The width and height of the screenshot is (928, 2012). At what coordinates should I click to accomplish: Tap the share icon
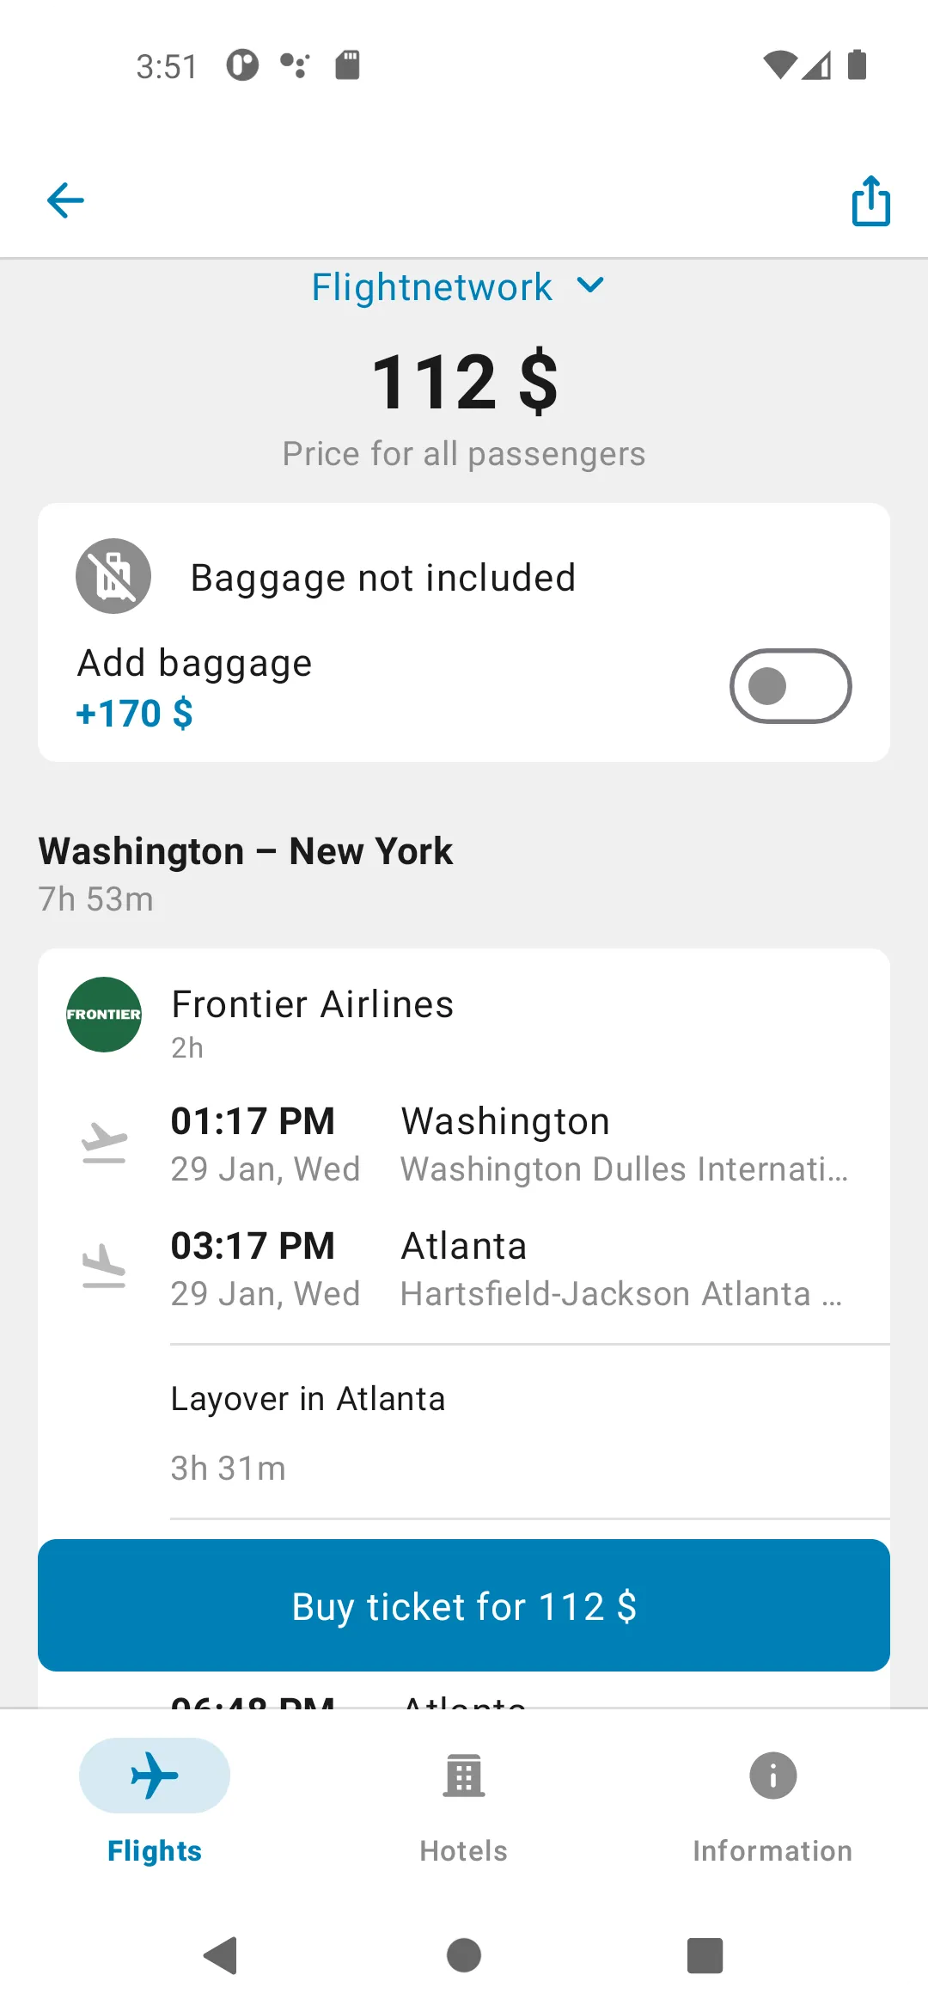click(x=870, y=200)
